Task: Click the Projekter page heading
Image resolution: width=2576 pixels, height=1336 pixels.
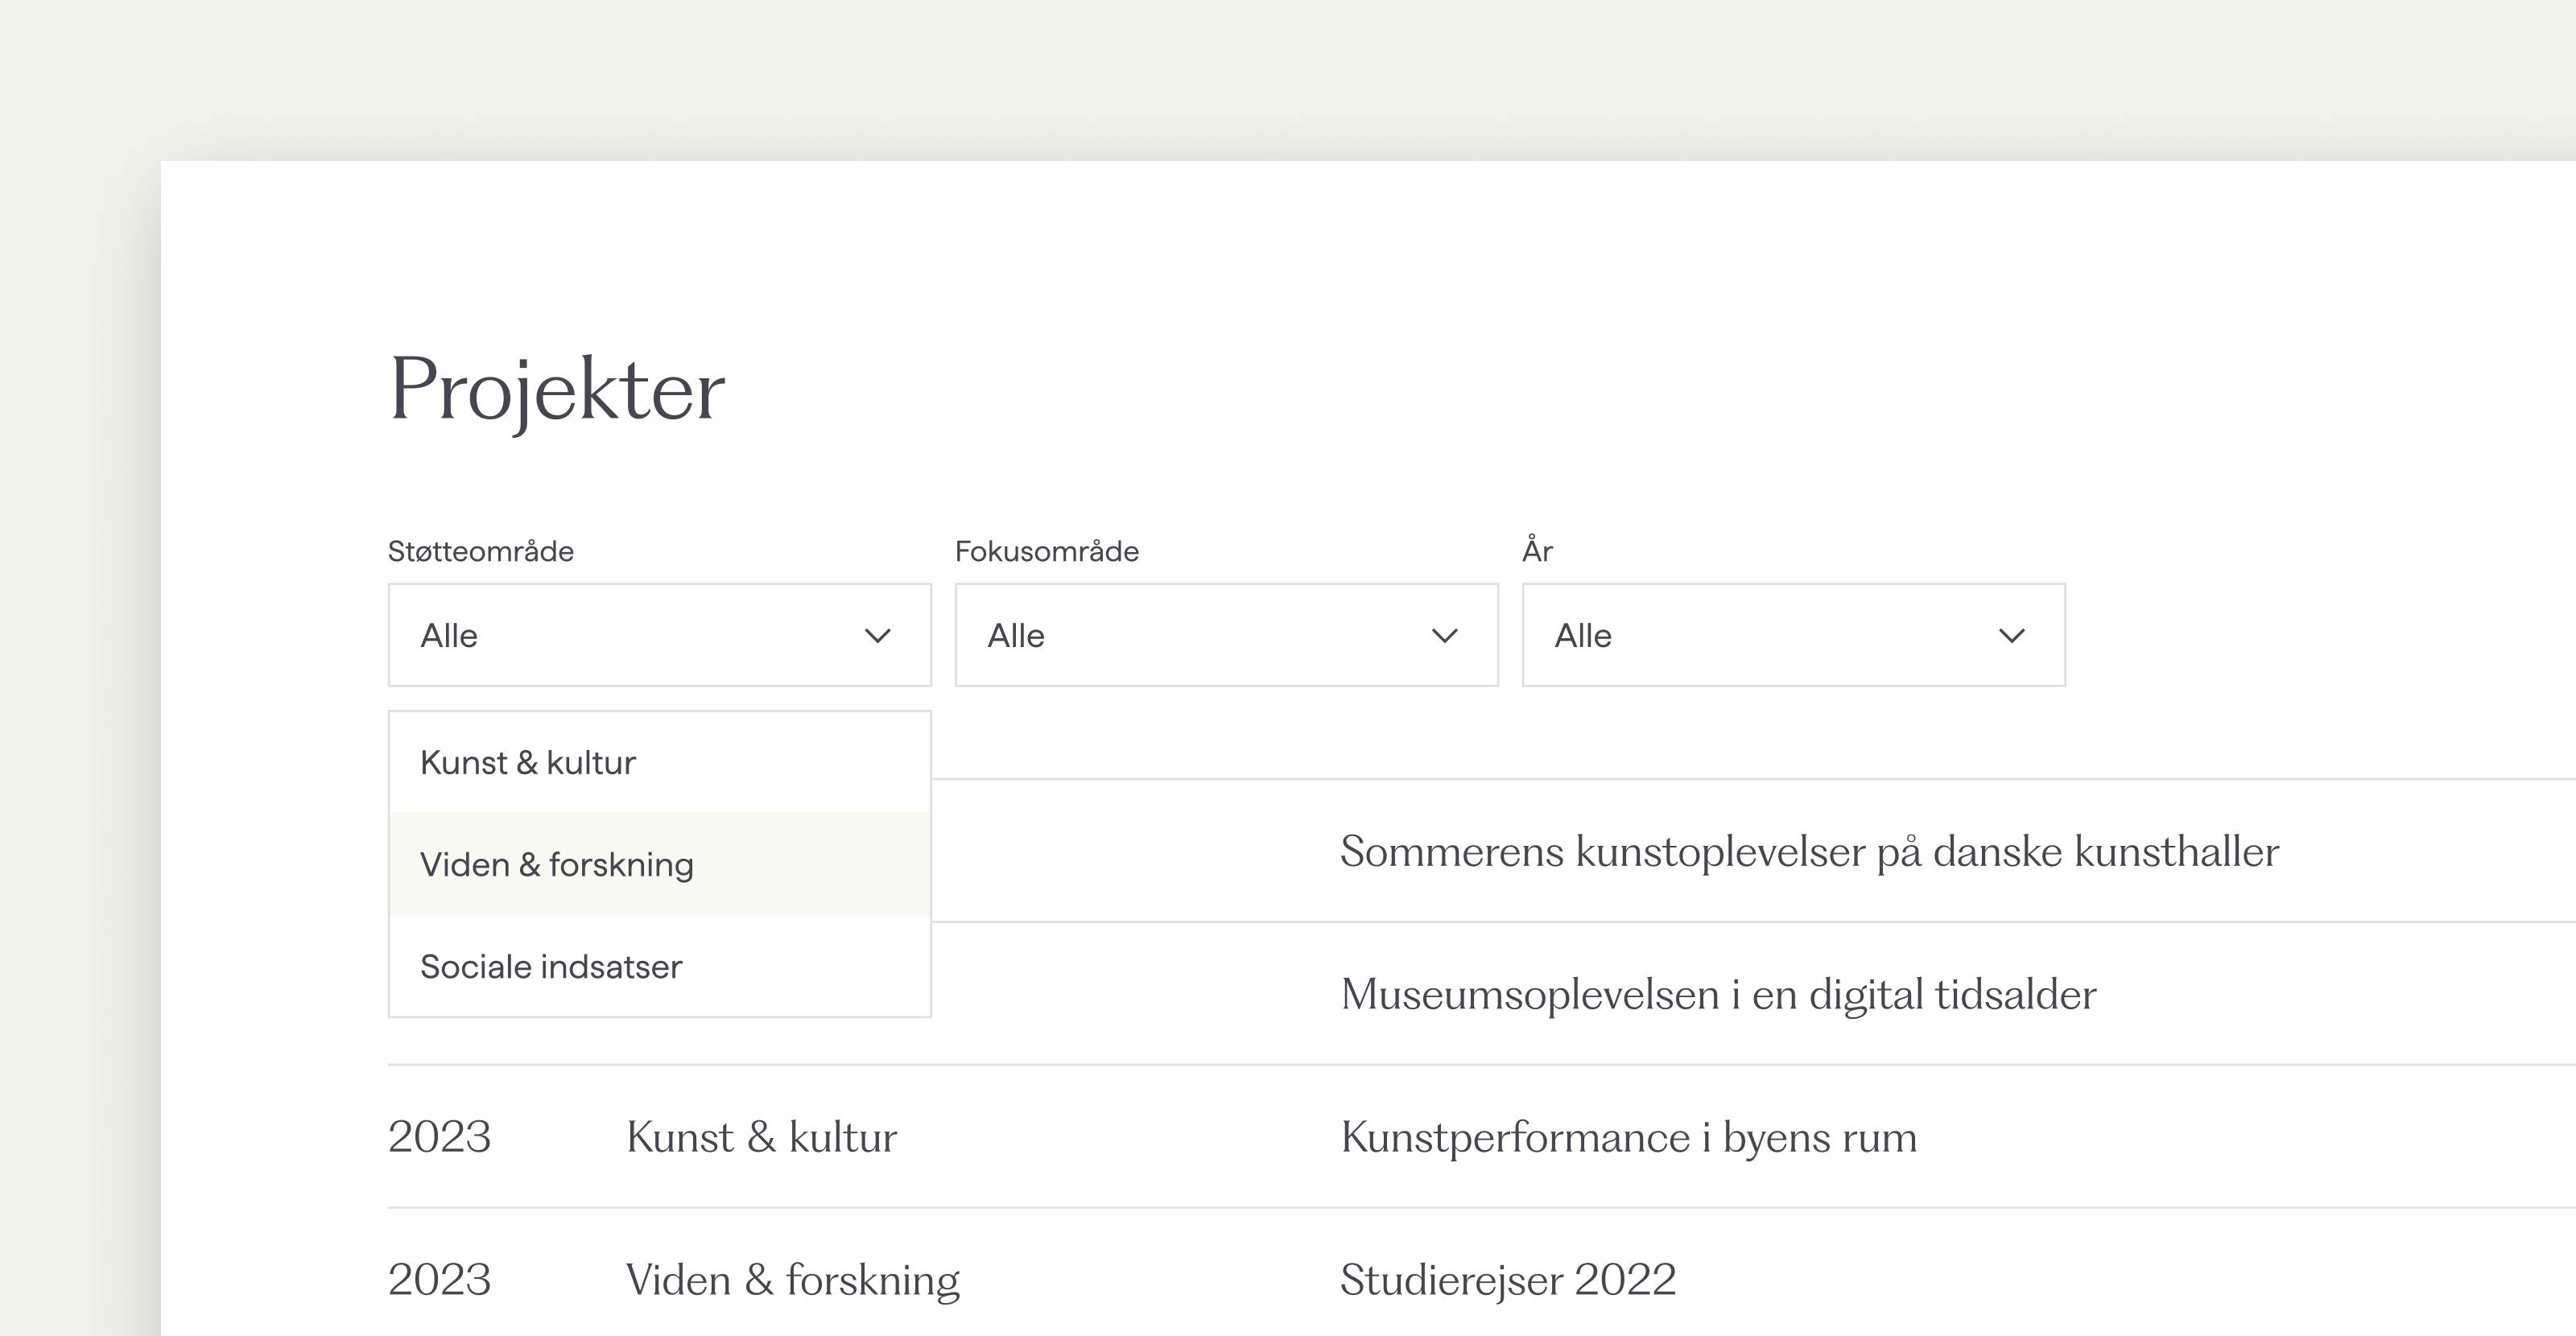Action: coord(556,390)
